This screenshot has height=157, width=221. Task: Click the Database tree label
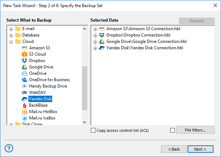(x=31, y=35)
